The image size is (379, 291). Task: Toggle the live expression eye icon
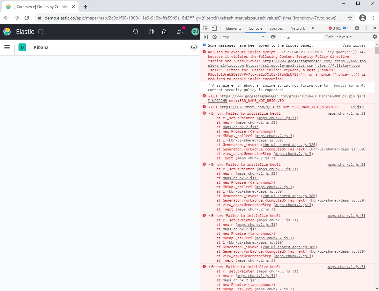273,37
